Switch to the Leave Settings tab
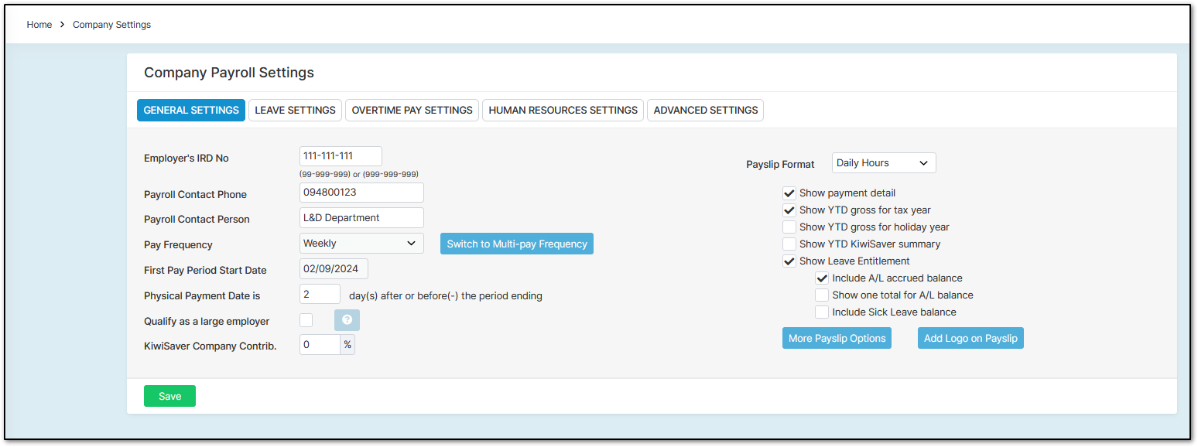The height and width of the screenshot is (447, 1198). (x=295, y=111)
